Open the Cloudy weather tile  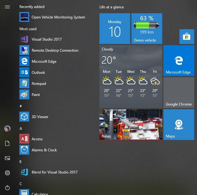tap(131, 77)
